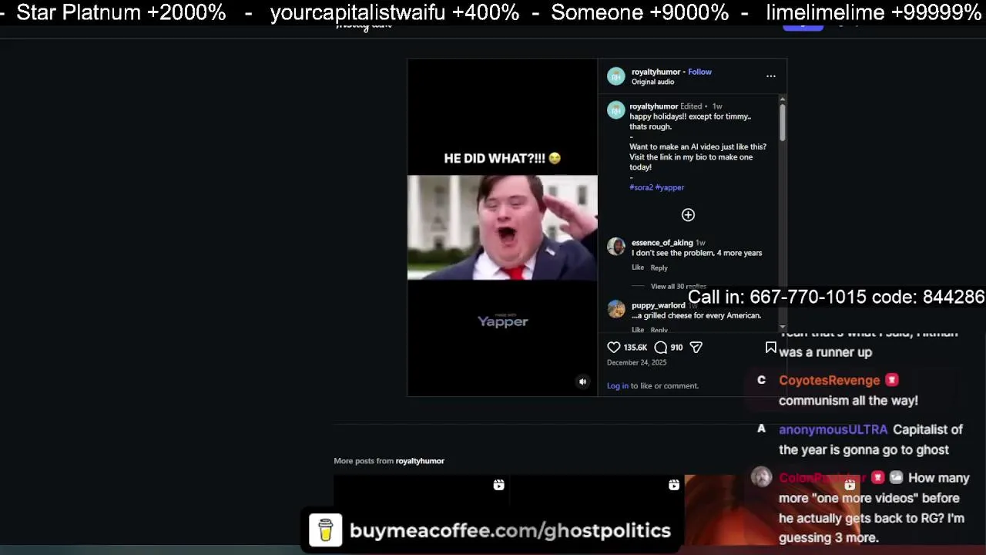Open essence_of_aking username link

662,243
